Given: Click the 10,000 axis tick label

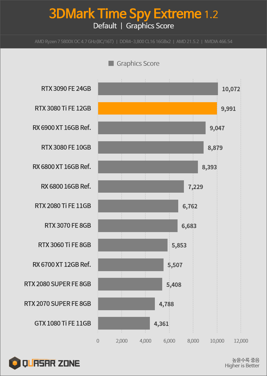Looking at the screenshot, I should click(x=217, y=341).
